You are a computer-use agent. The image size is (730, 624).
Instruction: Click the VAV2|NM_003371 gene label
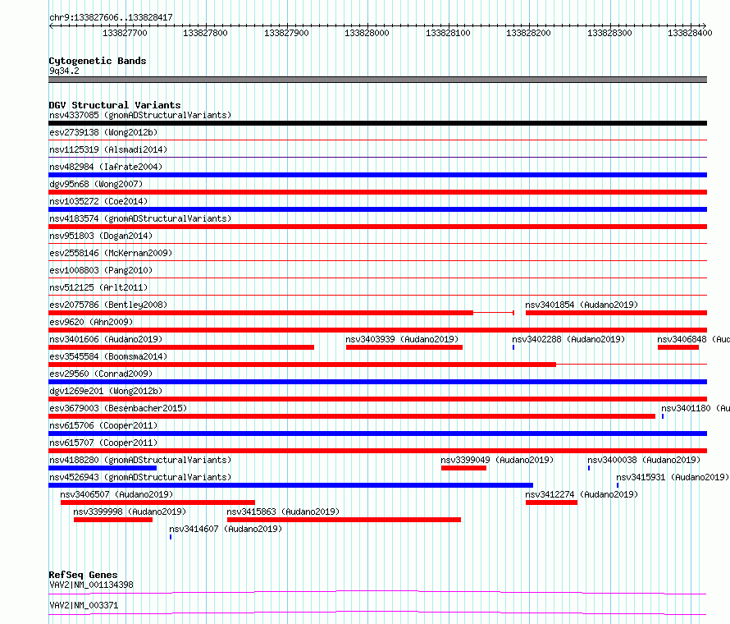pyautogui.click(x=84, y=605)
